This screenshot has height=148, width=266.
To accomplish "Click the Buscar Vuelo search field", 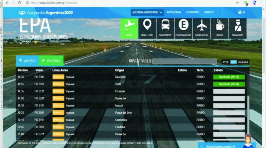I will tap(185, 61).
